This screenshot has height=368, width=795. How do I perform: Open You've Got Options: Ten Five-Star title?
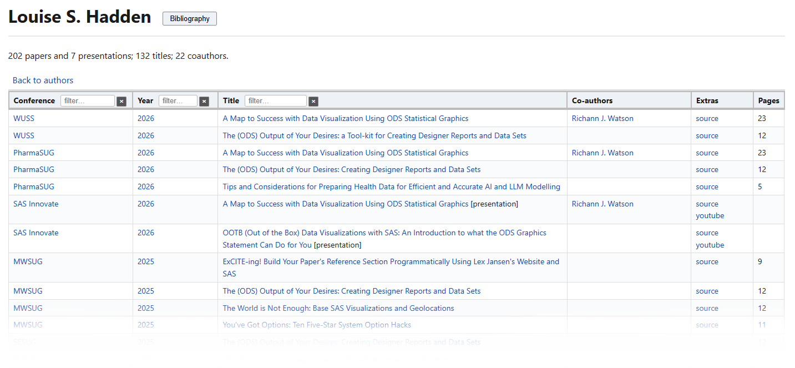coord(317,325)
